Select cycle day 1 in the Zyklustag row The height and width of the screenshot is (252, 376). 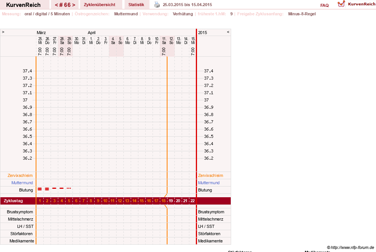[40, 201]
